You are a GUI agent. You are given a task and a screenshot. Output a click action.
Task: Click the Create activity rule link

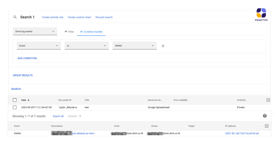click(53, 17)
